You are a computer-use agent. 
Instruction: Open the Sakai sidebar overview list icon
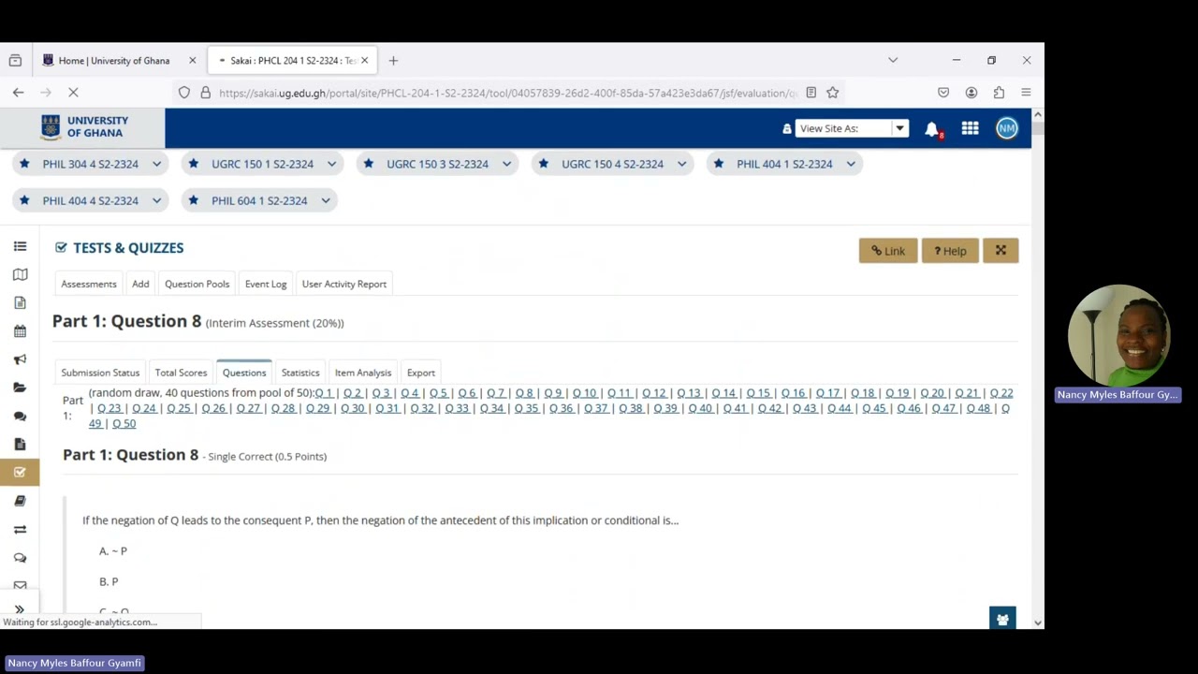(x=20, y=246)
